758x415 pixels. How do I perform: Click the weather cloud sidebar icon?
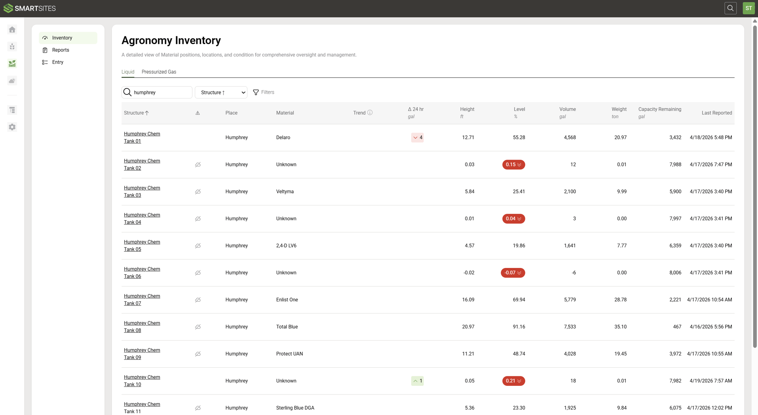pos(12,81)
